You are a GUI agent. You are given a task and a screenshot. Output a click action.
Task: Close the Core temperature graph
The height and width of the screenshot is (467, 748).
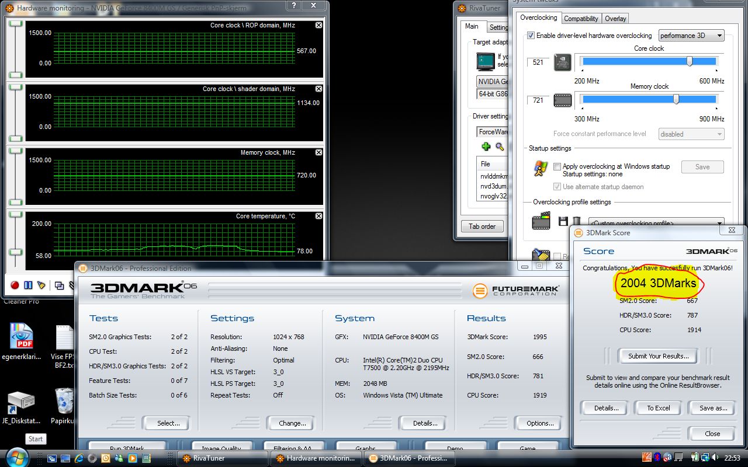318,216
